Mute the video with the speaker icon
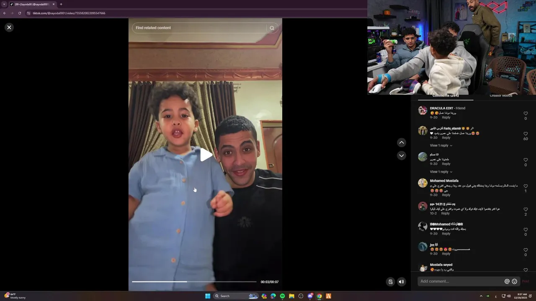 401,282
